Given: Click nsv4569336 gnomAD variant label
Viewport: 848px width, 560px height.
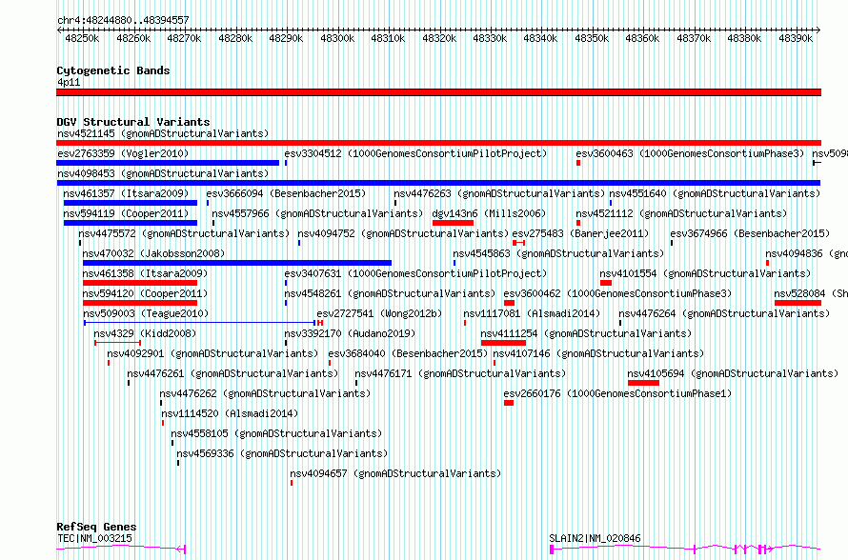Looking at the screenshot, I should pyautogui.click(x=282, y=453).
